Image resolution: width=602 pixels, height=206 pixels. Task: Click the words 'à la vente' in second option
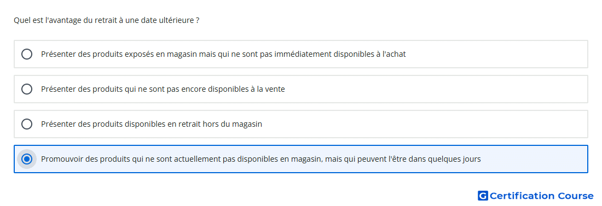point(268,89)
